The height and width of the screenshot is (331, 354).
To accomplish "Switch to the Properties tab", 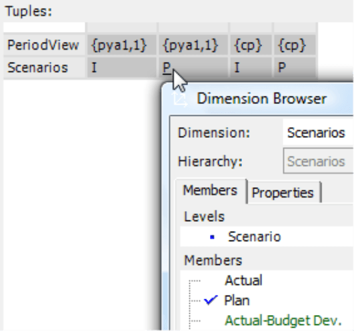I will (283, 192).
